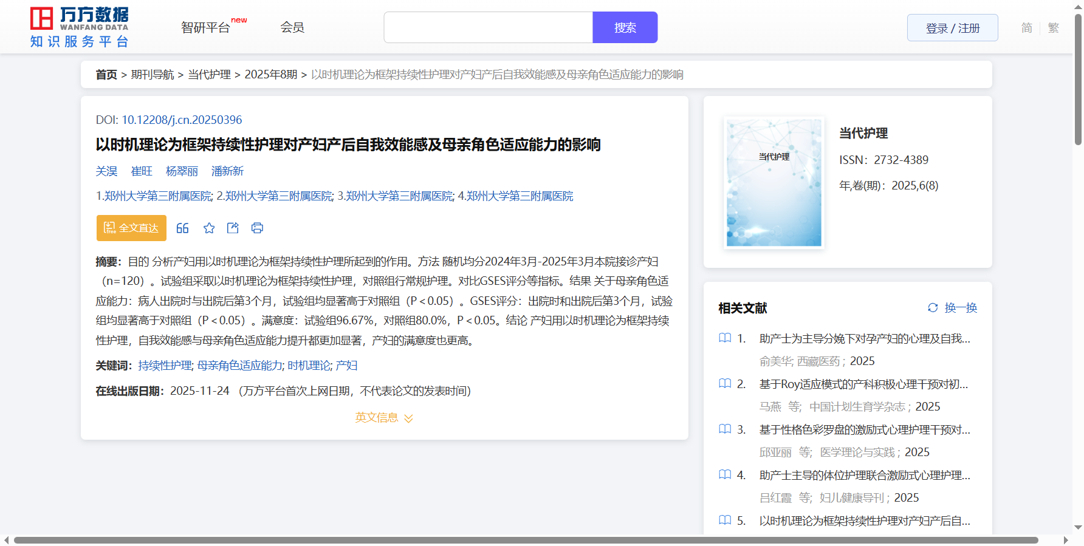Open the DOI link 10.12208/j.cn.20250396
1084x546 pixels.
(x=182, y=120)
